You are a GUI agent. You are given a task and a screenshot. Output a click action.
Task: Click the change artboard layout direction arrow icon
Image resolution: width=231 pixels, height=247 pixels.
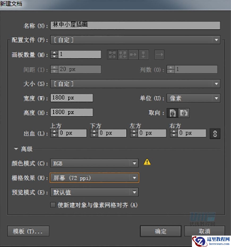point(159,55)
